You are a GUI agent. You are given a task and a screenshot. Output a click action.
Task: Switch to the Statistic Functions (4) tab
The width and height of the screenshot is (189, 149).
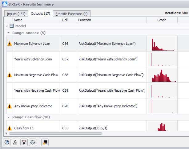(71, 14)
